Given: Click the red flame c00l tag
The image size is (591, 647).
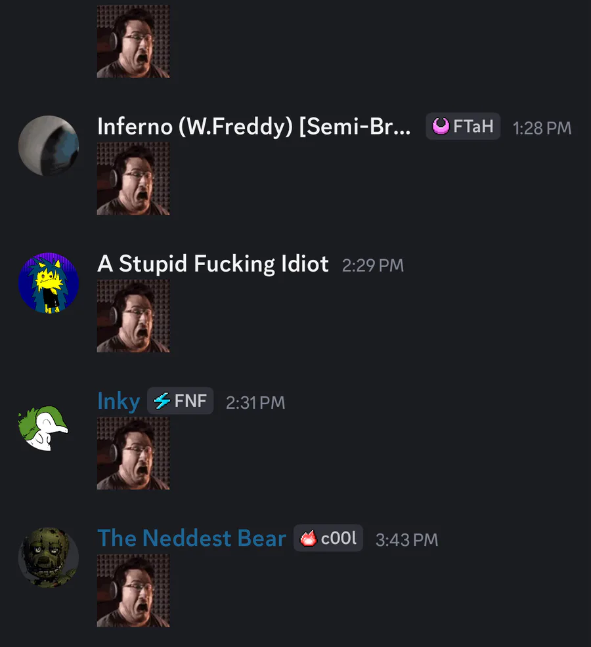Looking at the screenshot, I should tap(328, 538).
